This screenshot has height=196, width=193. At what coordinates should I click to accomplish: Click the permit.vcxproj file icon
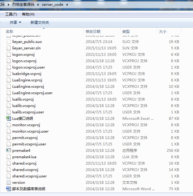(x=9, y=137)
